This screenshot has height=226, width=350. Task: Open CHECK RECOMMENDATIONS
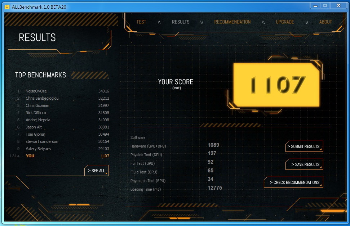[x=293, y=182]
